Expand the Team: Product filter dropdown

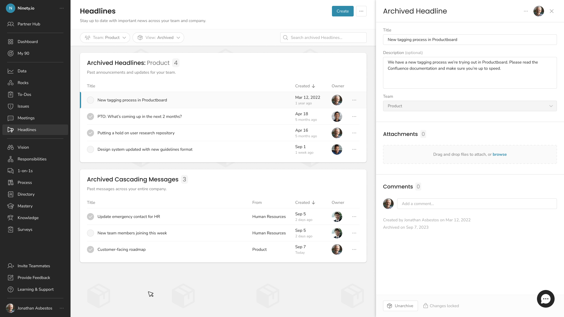[x=105, y=38]
